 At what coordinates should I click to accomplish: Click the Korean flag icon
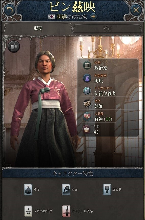click(x=52, y=17)
